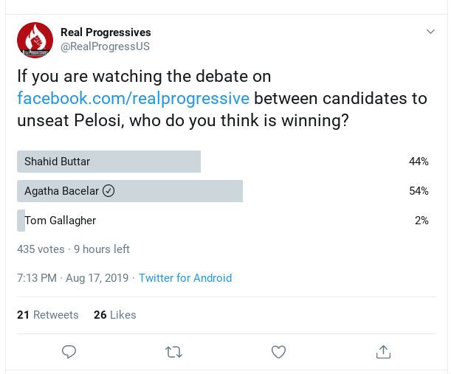Expand the tweet options chevron
Viewport: 451px width, 374px height.
[x=430, y=31]
